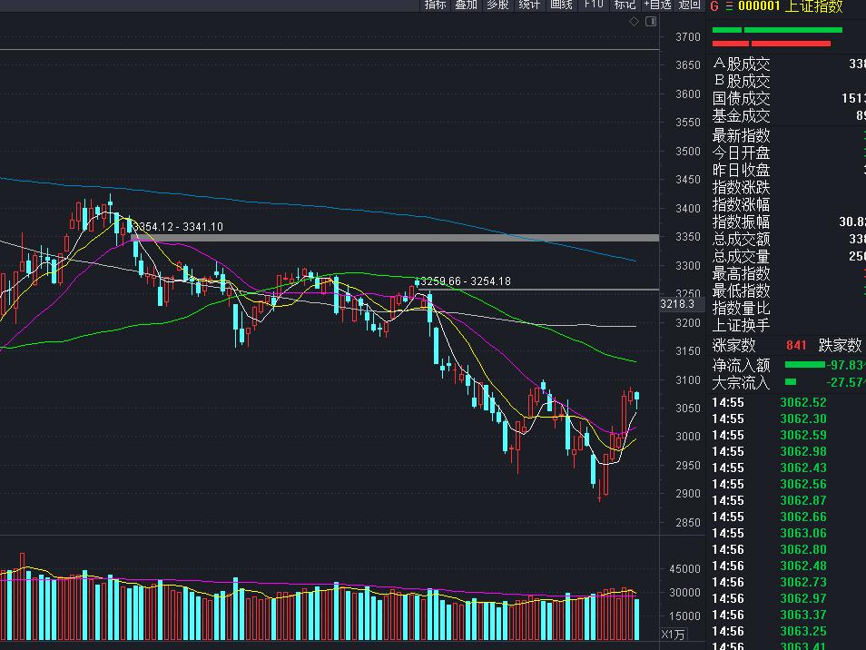The image size is (866, 650).
Task: Click the 标记 mark button
Action: pyautogui.click(x=625, y=5)
